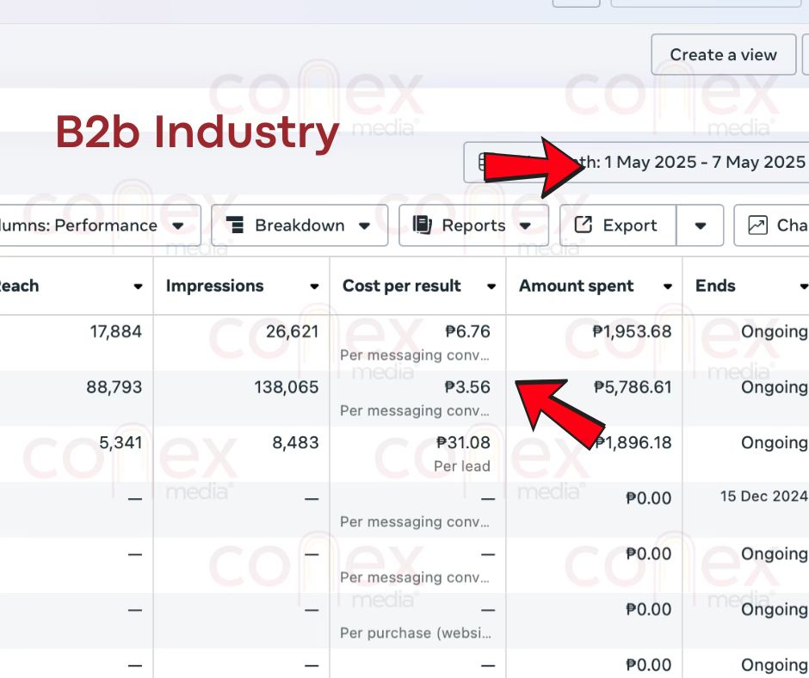Click the Amount spent column header
The height and width of the screenshot is (678, 809).
(595, 286)
